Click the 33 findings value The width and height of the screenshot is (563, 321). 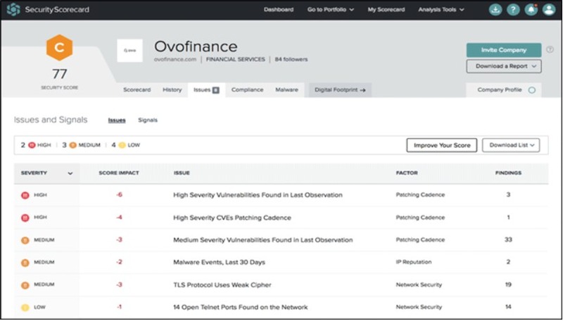508,240
